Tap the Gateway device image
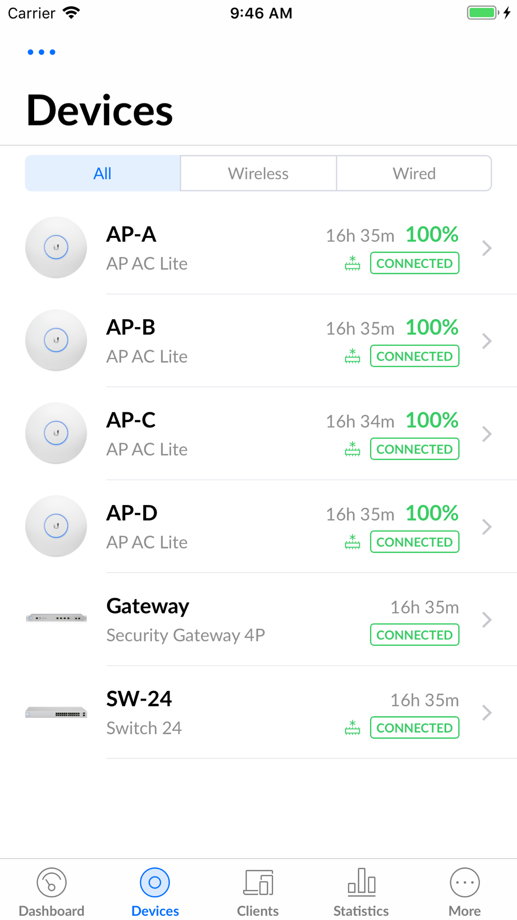 pos(56,618)
